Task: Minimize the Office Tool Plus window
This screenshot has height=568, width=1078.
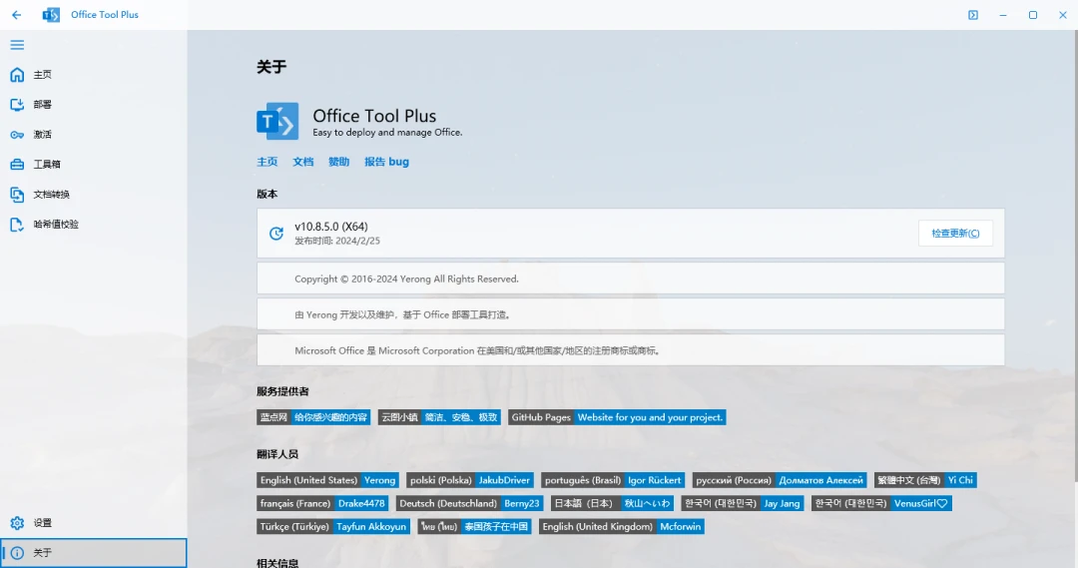Action: tap(1003, 14)
